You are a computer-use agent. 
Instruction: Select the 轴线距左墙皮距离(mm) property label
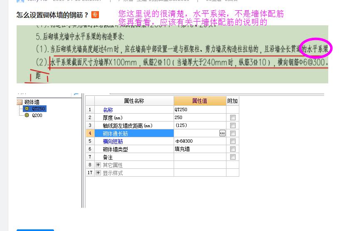pos(128,126)
